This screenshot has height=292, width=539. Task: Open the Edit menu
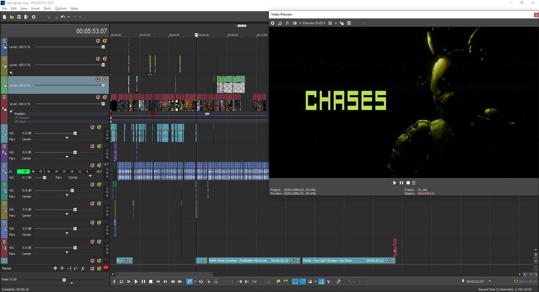coord(14,8)
